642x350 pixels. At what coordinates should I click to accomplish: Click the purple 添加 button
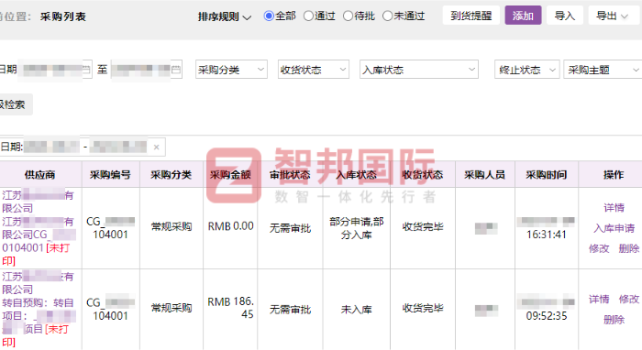[x=523, y=16]
